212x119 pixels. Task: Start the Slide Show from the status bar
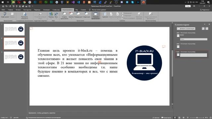(188, 118)
